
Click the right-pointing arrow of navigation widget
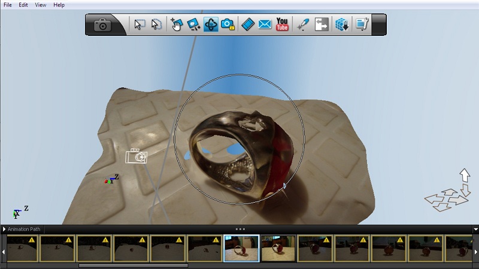(x=459, y=200)
